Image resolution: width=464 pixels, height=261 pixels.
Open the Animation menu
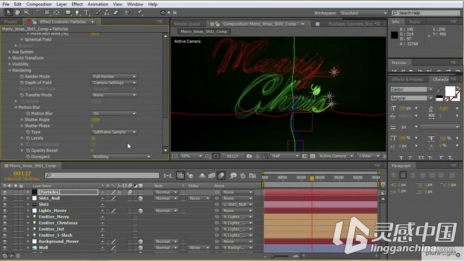(x=98, y=4)
